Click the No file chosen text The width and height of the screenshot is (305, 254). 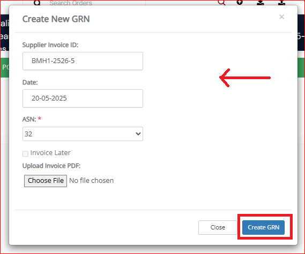pyautogui.click(x=92, y=181)
